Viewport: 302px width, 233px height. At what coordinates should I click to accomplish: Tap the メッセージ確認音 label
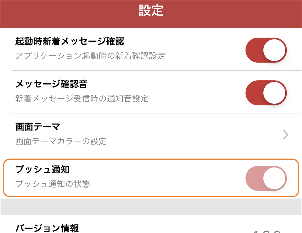51,84
